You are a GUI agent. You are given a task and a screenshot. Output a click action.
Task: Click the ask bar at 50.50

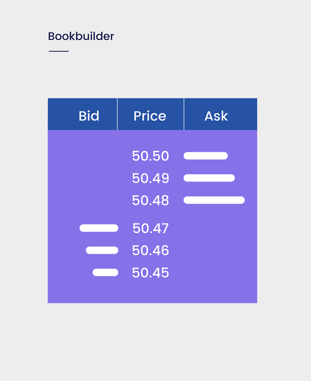coord(206,156)
